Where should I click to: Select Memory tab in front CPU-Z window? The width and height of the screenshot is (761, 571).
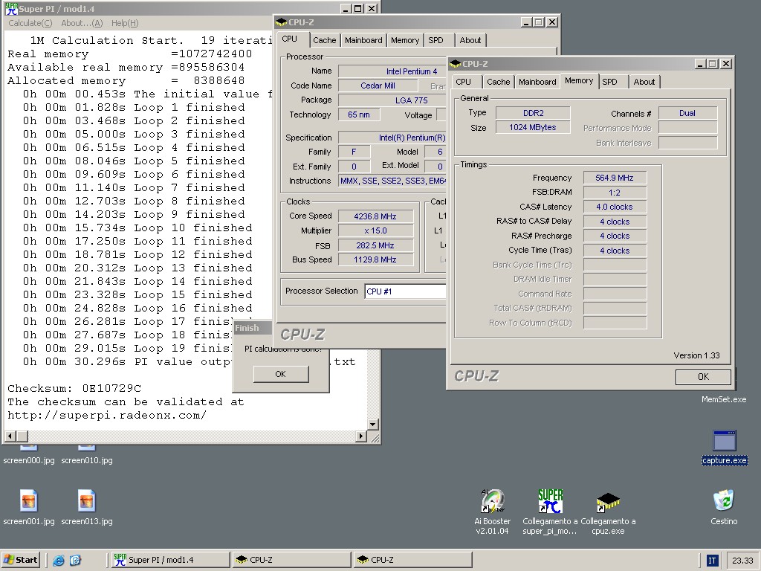579,80
